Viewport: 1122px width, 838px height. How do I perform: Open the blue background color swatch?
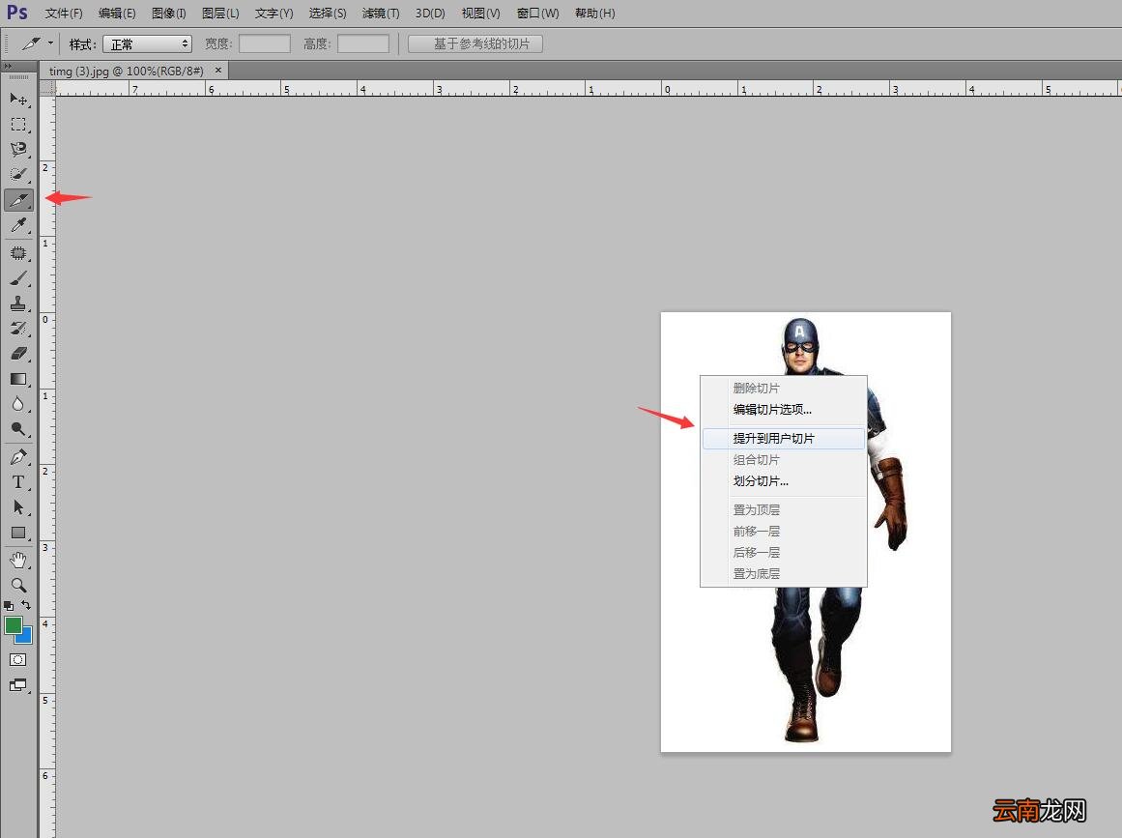26,636
